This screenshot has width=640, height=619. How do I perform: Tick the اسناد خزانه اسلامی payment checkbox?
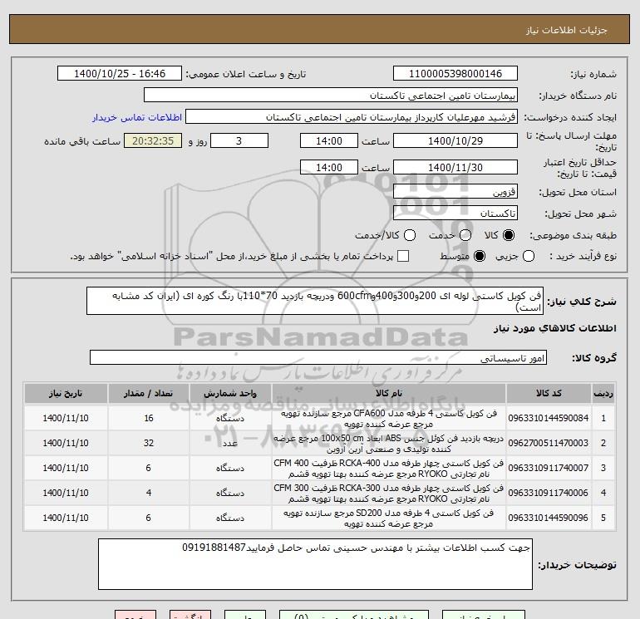pyautogui.click(x=403, y=256)
